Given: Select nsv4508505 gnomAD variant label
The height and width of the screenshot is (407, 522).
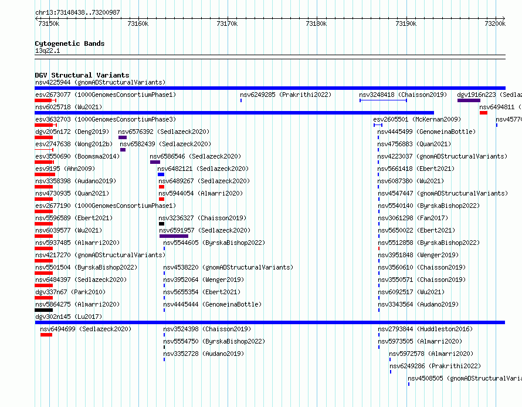Looking at the screenshot, I should pyautogui.click(x=465, y=378).
